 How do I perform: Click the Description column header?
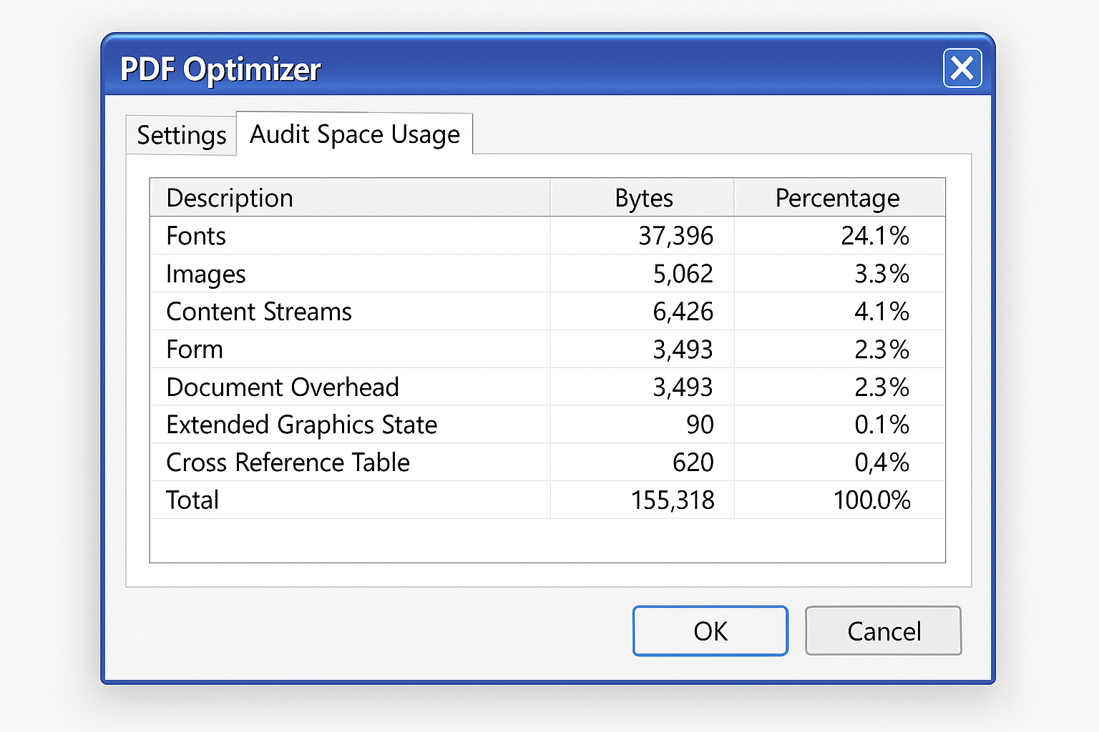click(229, 197)
